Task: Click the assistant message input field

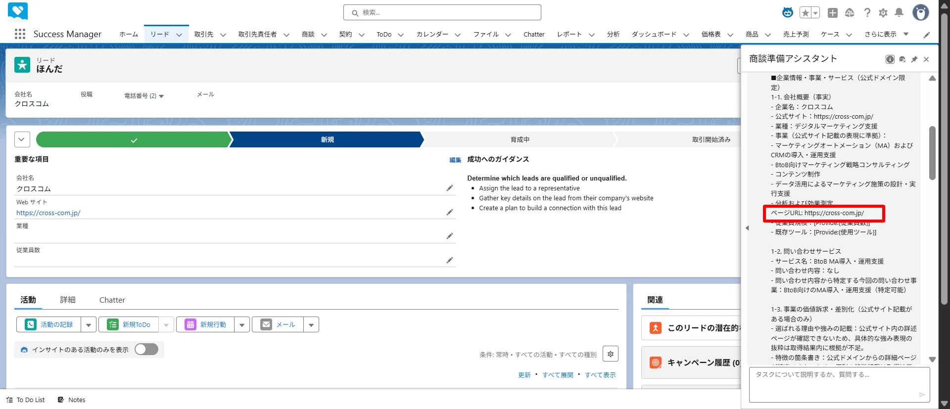Action: pos(839,385)
